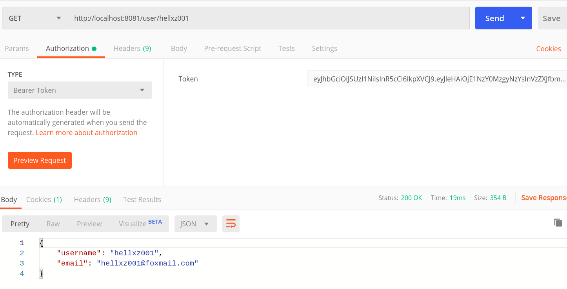
Task: Open the request Headers (9) tab
Action: (x=132, y=49)
